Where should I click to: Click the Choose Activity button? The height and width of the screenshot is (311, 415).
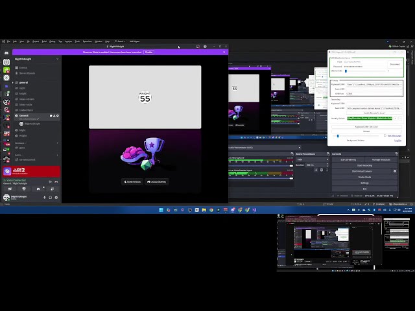pyautogui.click(x=157, y=181)
